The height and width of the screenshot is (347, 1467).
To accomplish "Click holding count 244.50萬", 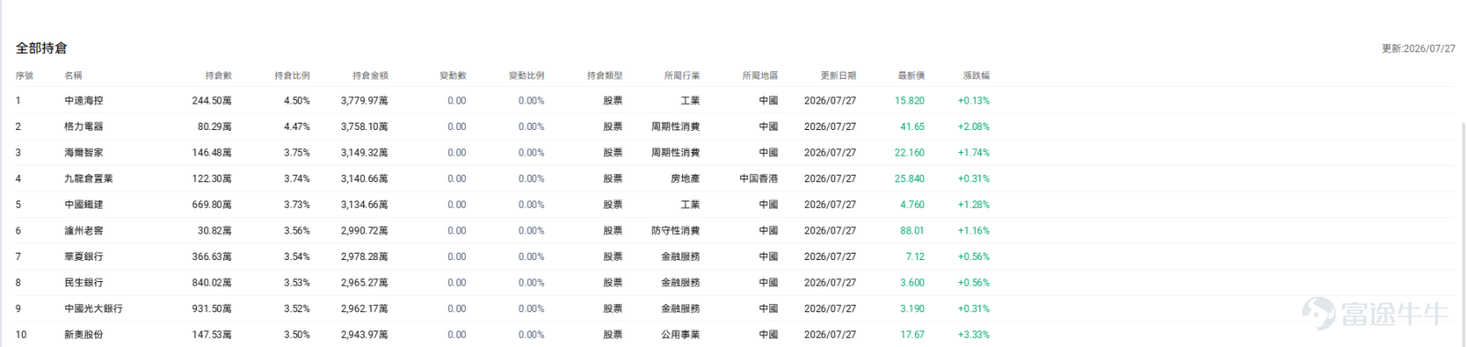I will (x=212, y=101).
